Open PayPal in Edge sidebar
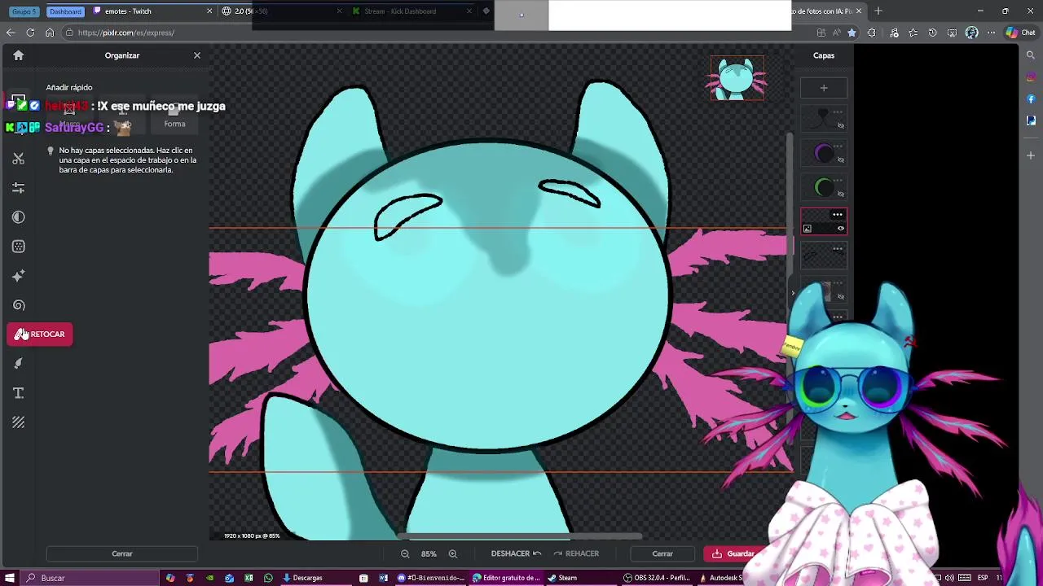The image size is (1043, 586). 1031,120
